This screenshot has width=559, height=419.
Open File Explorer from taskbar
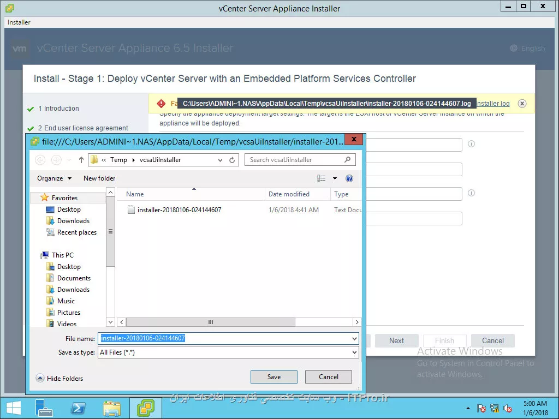point(111,408)
